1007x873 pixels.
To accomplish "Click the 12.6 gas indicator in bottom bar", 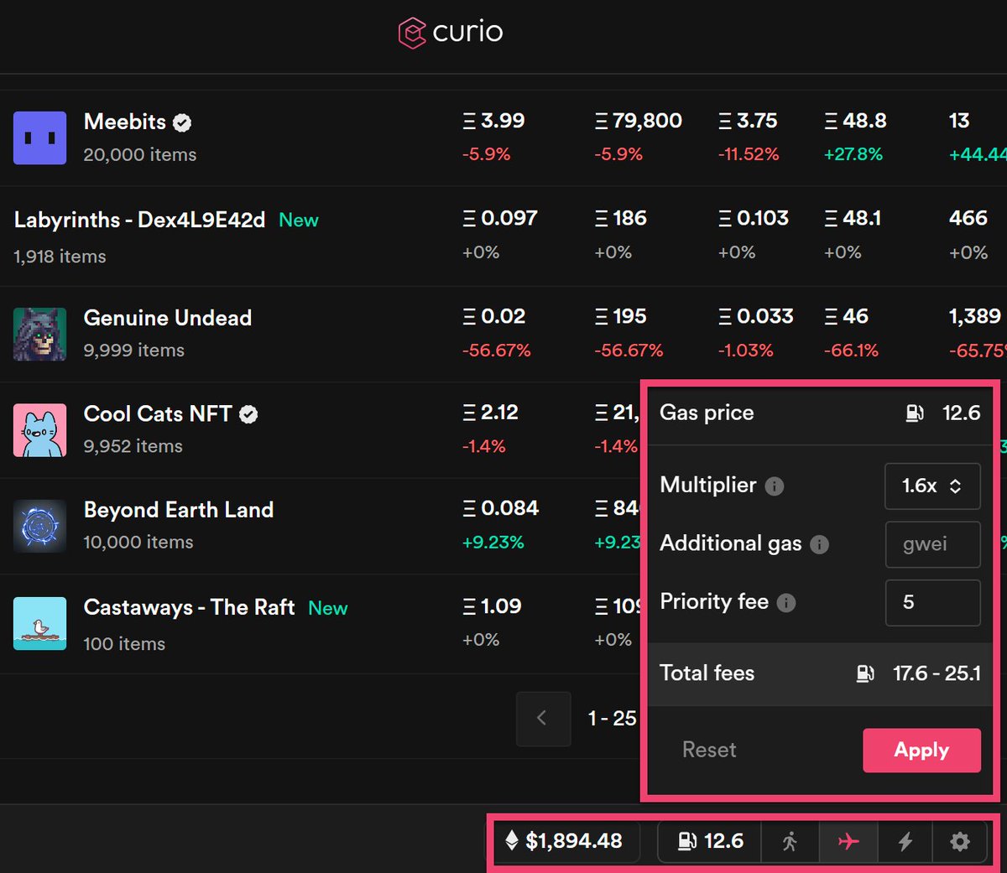I will [710, 841].
